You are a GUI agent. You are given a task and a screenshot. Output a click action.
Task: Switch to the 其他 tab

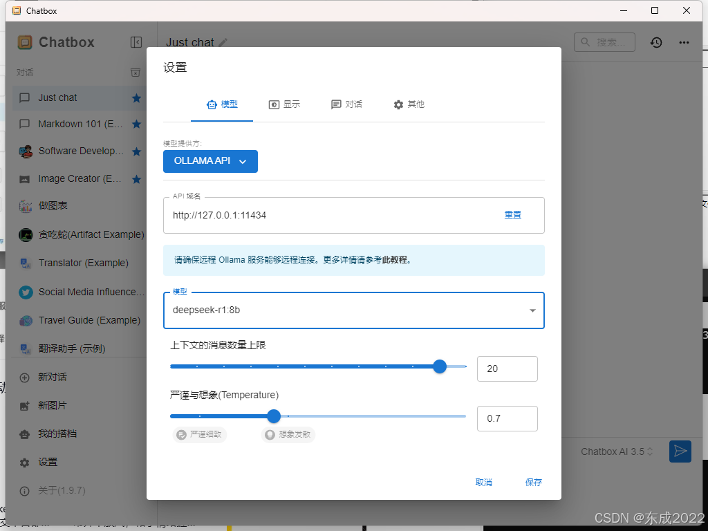[409, 104]
